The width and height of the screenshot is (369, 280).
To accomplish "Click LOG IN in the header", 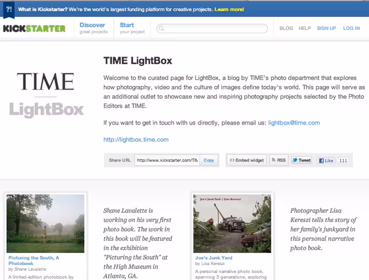I will 351,28.
